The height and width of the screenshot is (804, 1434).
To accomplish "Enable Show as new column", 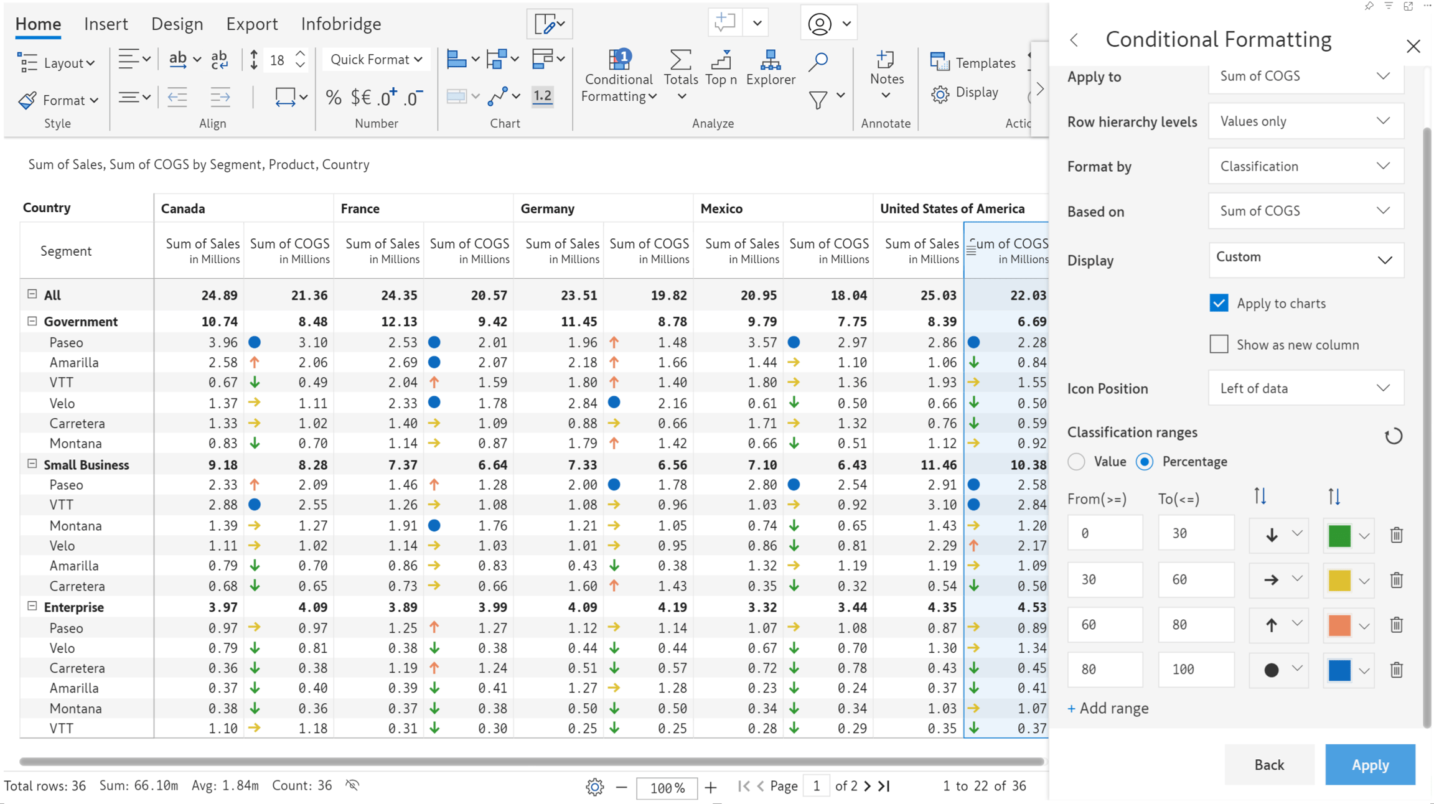I will (x=1219, y=344).
